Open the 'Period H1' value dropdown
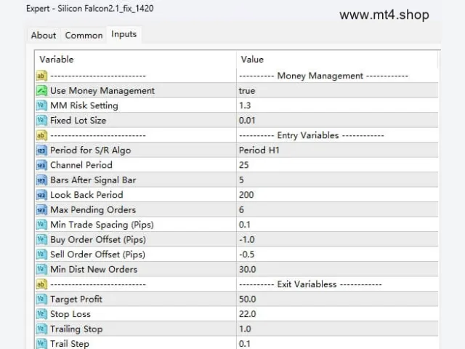465x349 pixels. 259,151
